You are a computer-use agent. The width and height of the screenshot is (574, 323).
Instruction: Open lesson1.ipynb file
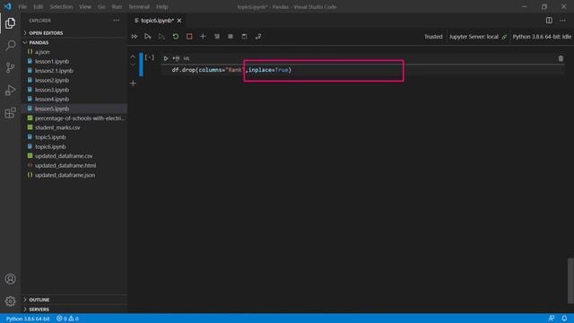(74, 62)
